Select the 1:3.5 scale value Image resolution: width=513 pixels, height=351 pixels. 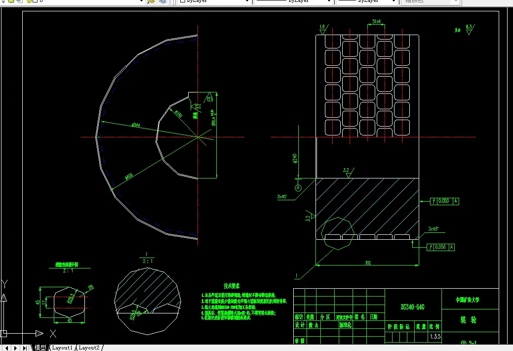pyautogui.click(x=435, y=337)
